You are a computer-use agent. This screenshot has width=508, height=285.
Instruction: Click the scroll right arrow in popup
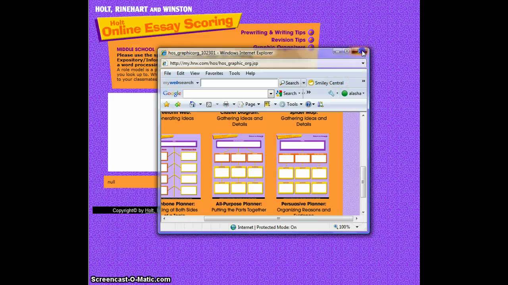[x=356, y=218]
